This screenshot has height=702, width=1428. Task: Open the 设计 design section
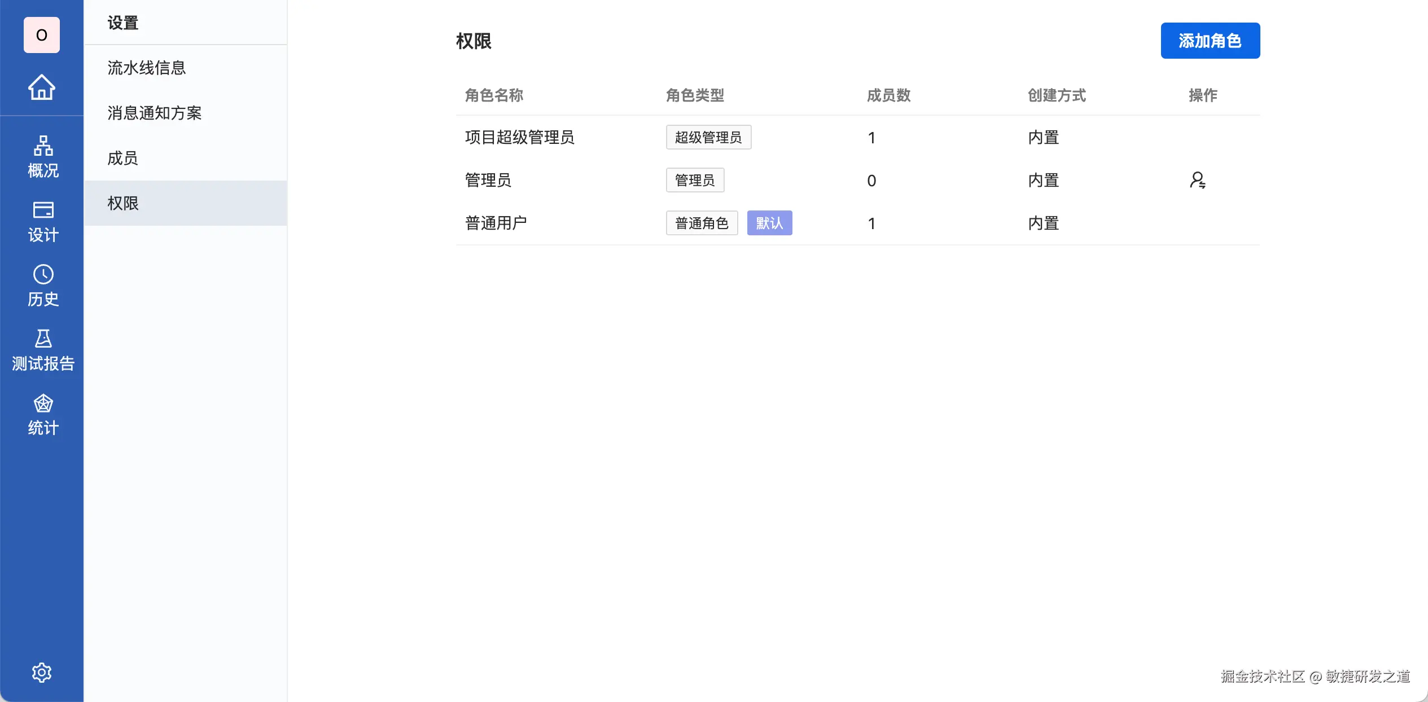(43, 221)
